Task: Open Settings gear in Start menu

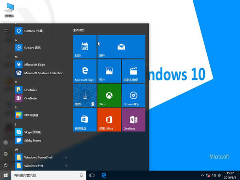Action: click(x=6, y=154)
